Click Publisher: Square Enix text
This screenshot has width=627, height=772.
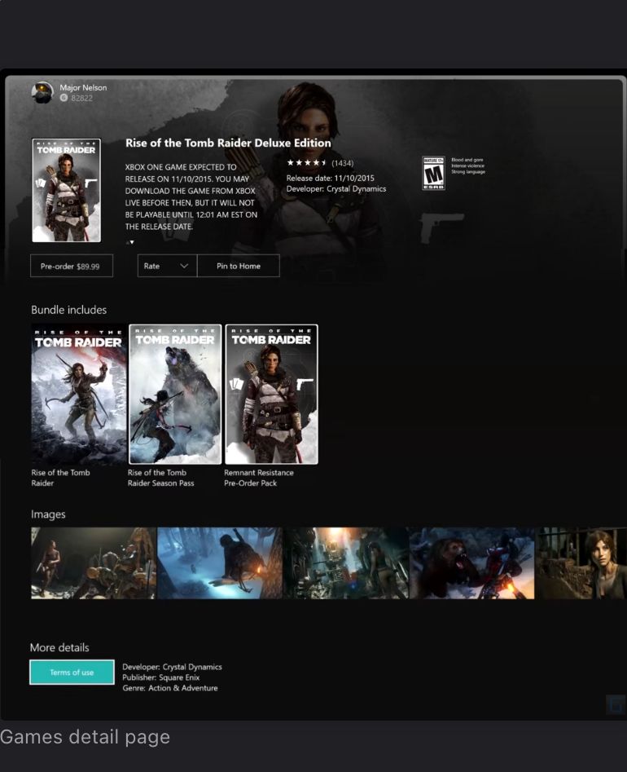click(160, 677)
